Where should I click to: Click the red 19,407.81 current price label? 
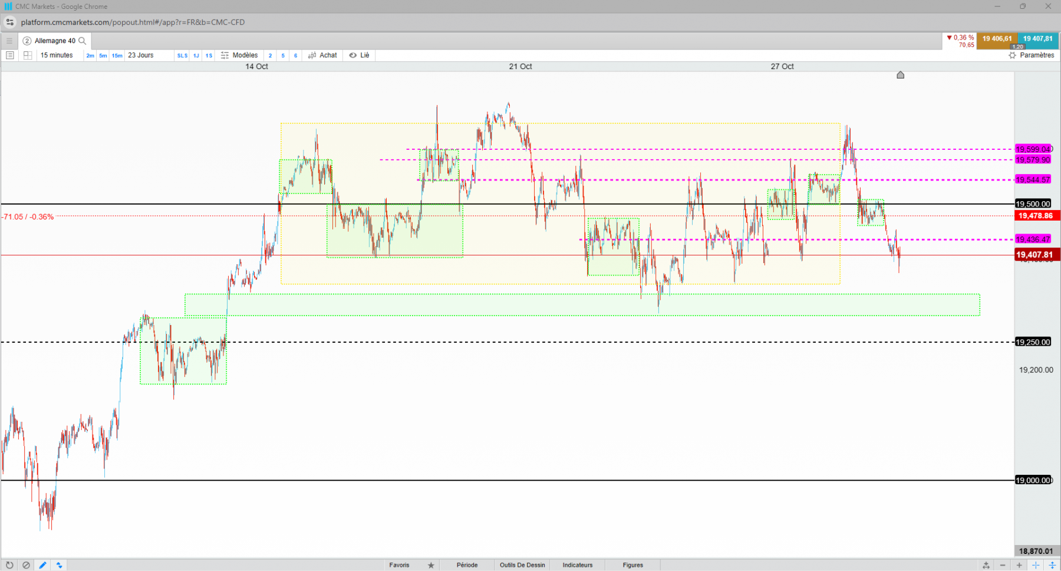1036,255
